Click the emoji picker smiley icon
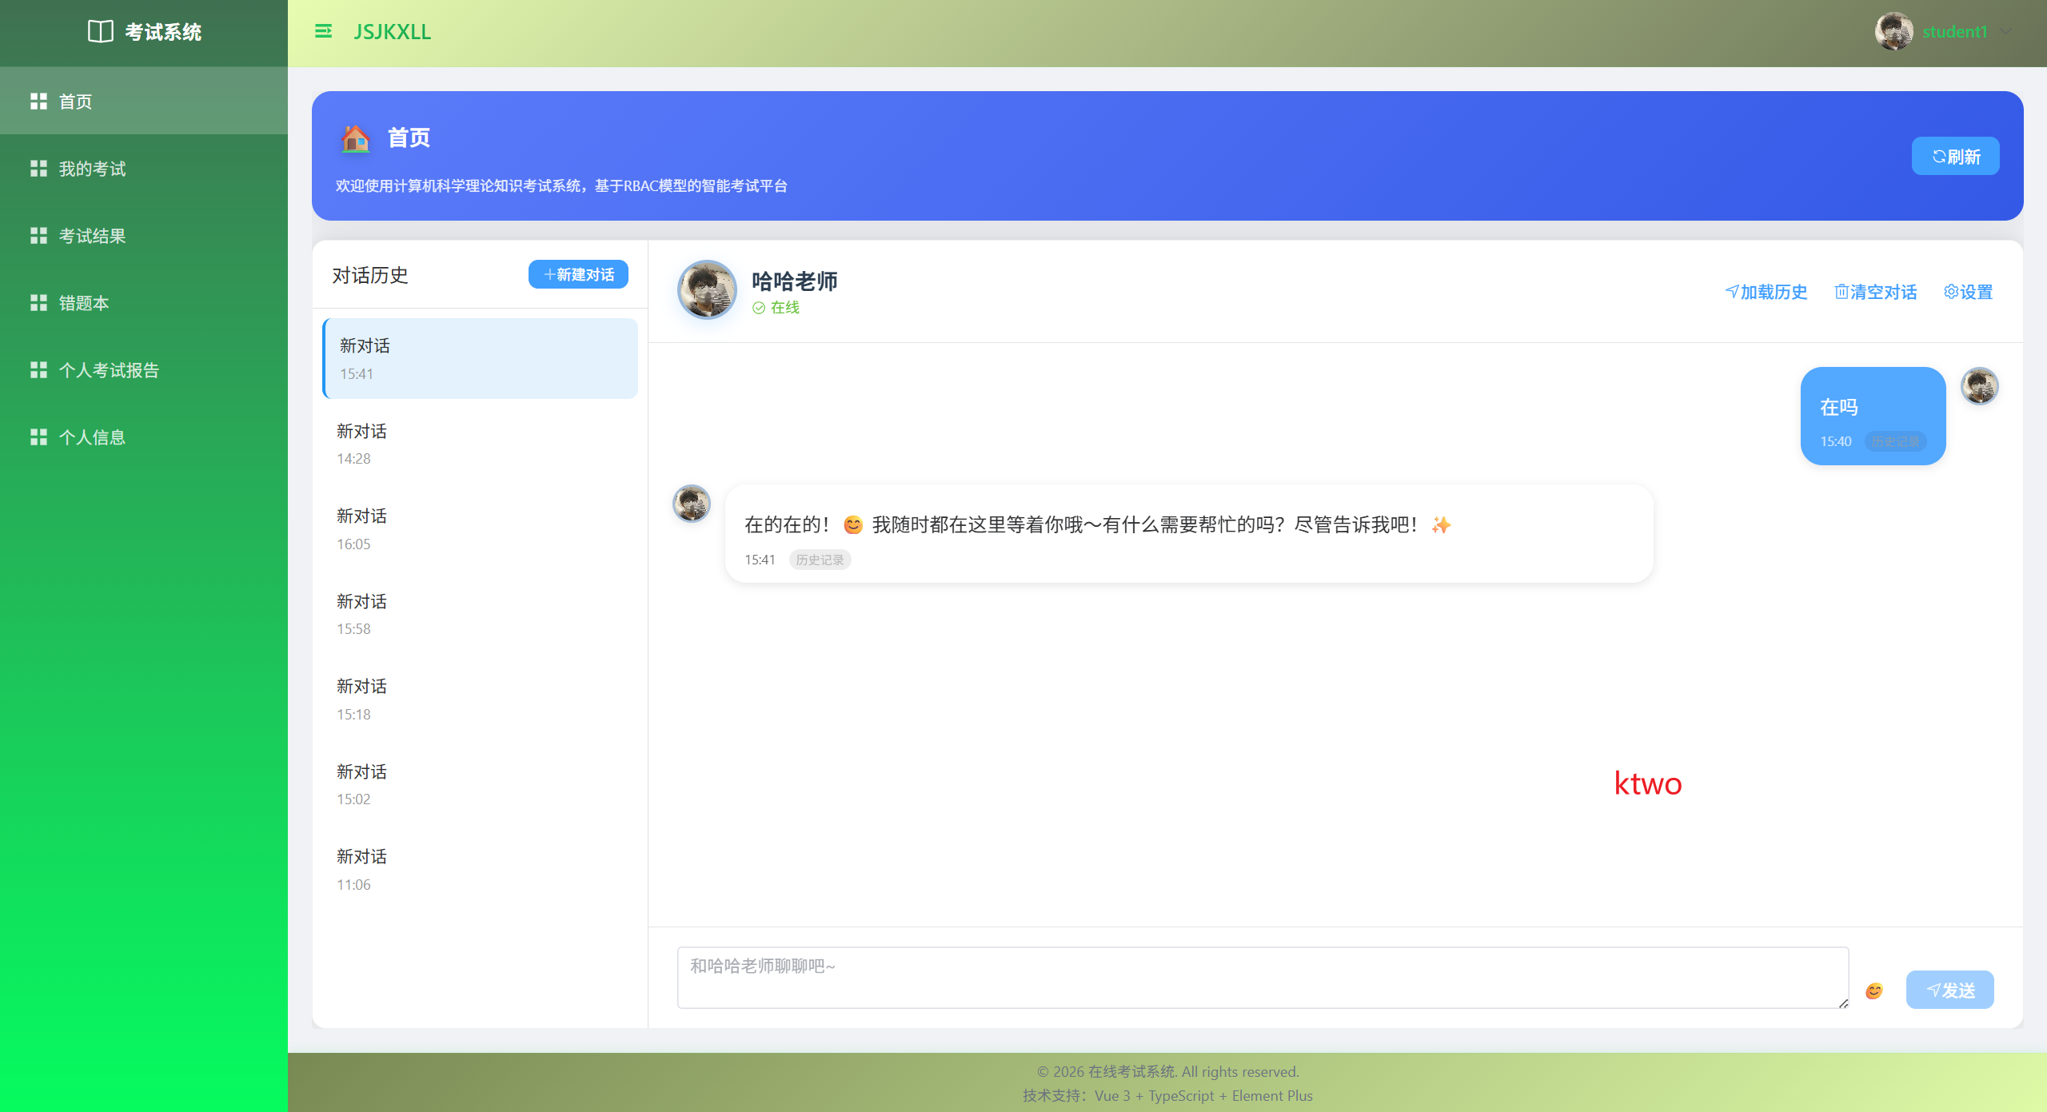The width and height of the screenshot is (2047, 1112). click(x=1874, y=991)
